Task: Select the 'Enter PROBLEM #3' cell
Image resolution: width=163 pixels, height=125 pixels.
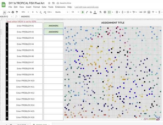Action: 25,38
